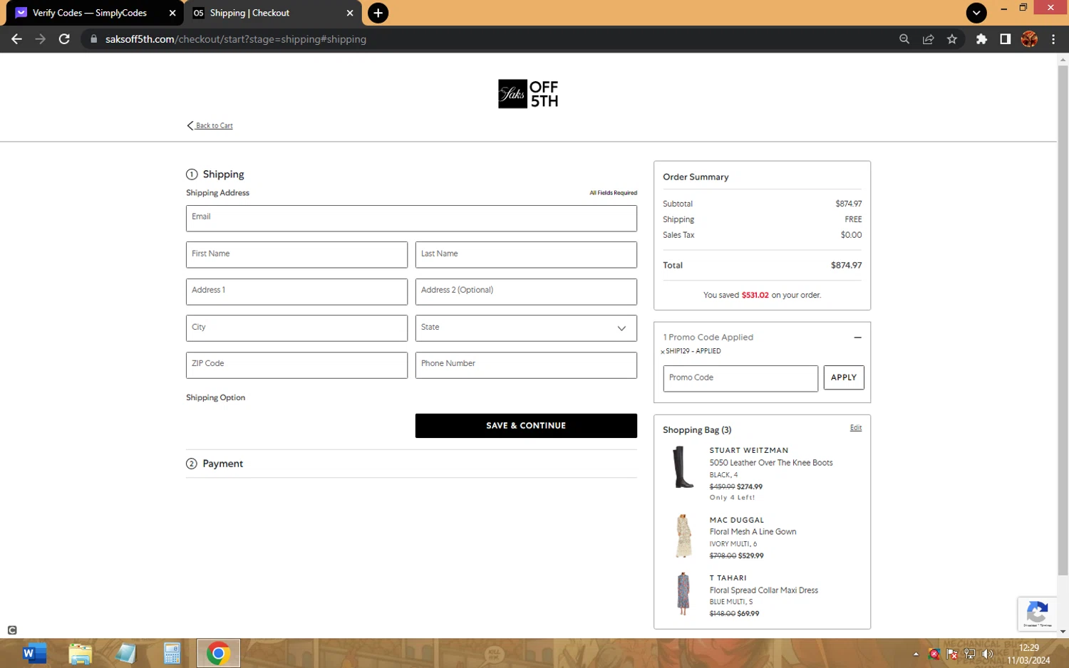Focus the First Name field

point(296,255)
